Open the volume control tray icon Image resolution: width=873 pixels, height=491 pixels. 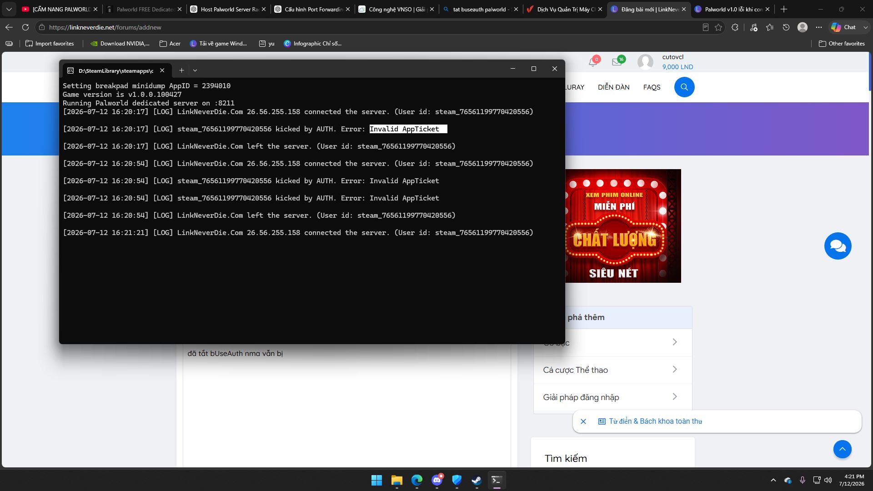click(x=828, y=480)
